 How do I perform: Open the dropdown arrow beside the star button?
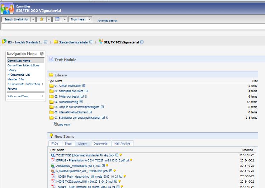point(49,19)
